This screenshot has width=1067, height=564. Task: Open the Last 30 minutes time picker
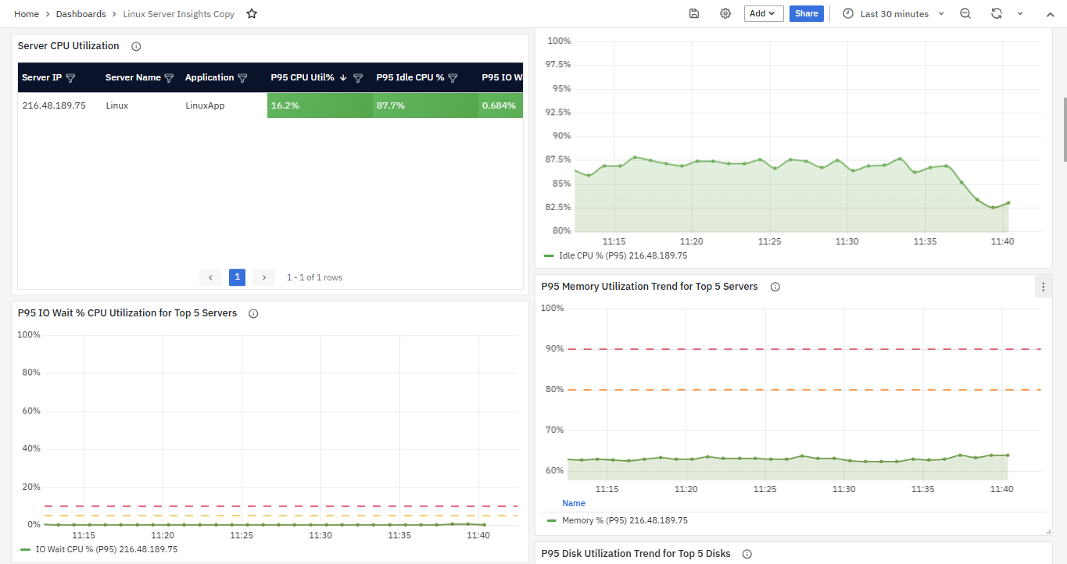click(894, 14)
